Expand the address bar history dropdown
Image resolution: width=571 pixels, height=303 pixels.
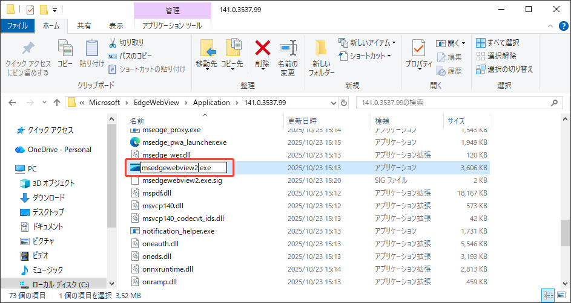334,103
